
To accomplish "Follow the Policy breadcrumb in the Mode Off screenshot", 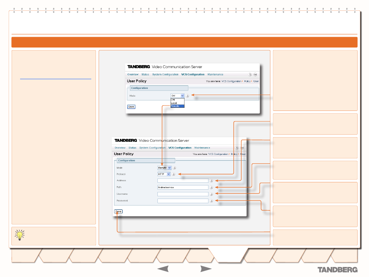I will click(247, 82).
